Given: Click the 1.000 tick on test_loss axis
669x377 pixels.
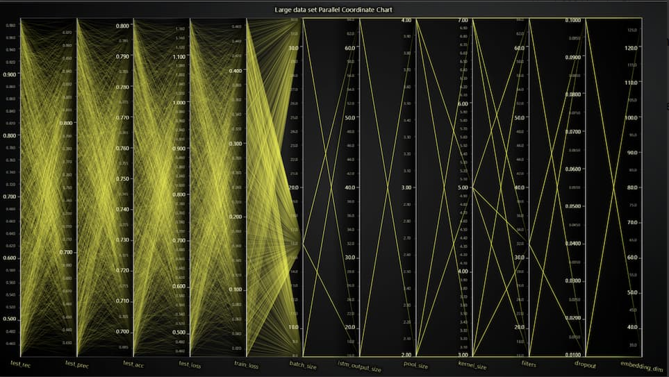Looking at the screenshot, I should tap(179, 102).
